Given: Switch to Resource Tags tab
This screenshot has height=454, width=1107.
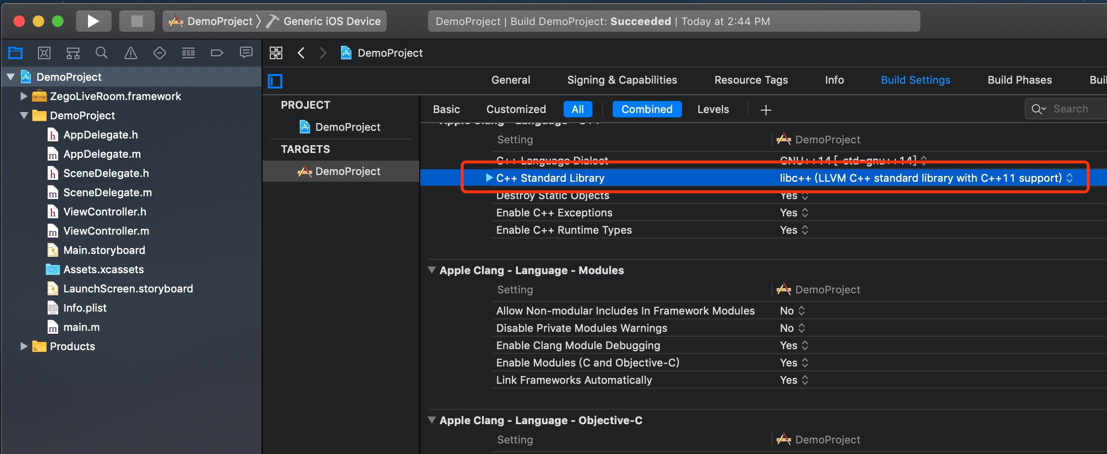Looking at the screenshot, I should coord(751,80).
